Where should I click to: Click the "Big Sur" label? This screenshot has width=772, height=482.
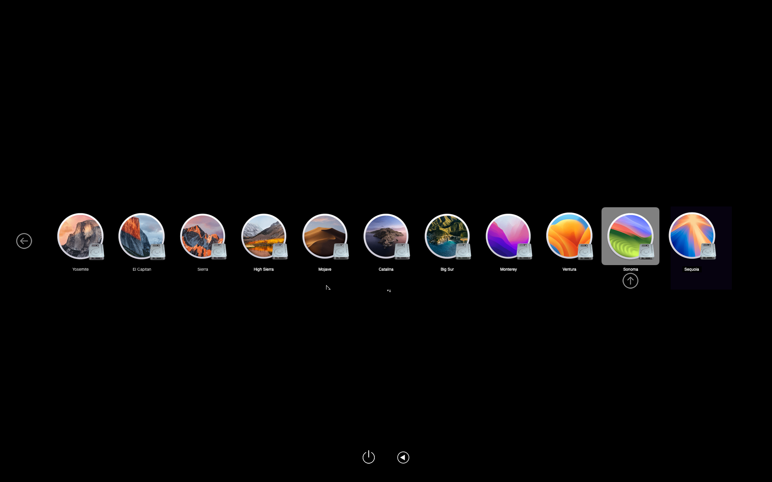tap(447, 270)
